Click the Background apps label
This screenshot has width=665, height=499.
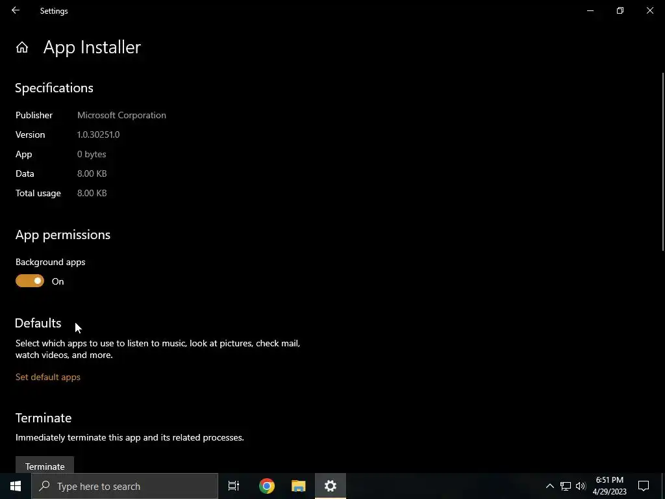(x=51, y=262)
